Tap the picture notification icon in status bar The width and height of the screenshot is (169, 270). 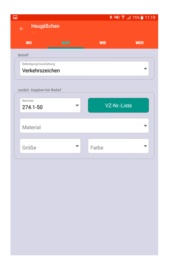coord(15,17)
